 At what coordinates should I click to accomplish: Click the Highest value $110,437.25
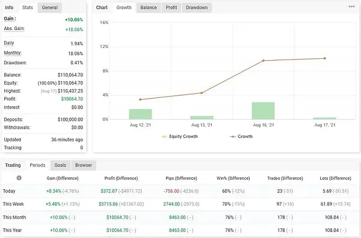point(70,91)
